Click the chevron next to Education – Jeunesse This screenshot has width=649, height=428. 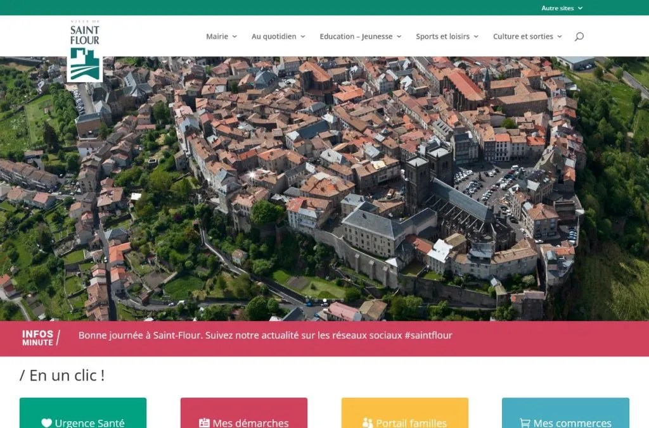tap(399, 37)
